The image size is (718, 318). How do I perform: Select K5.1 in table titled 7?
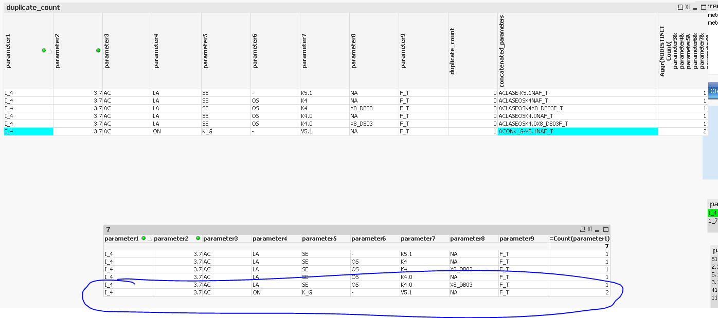tap(424, 254)
